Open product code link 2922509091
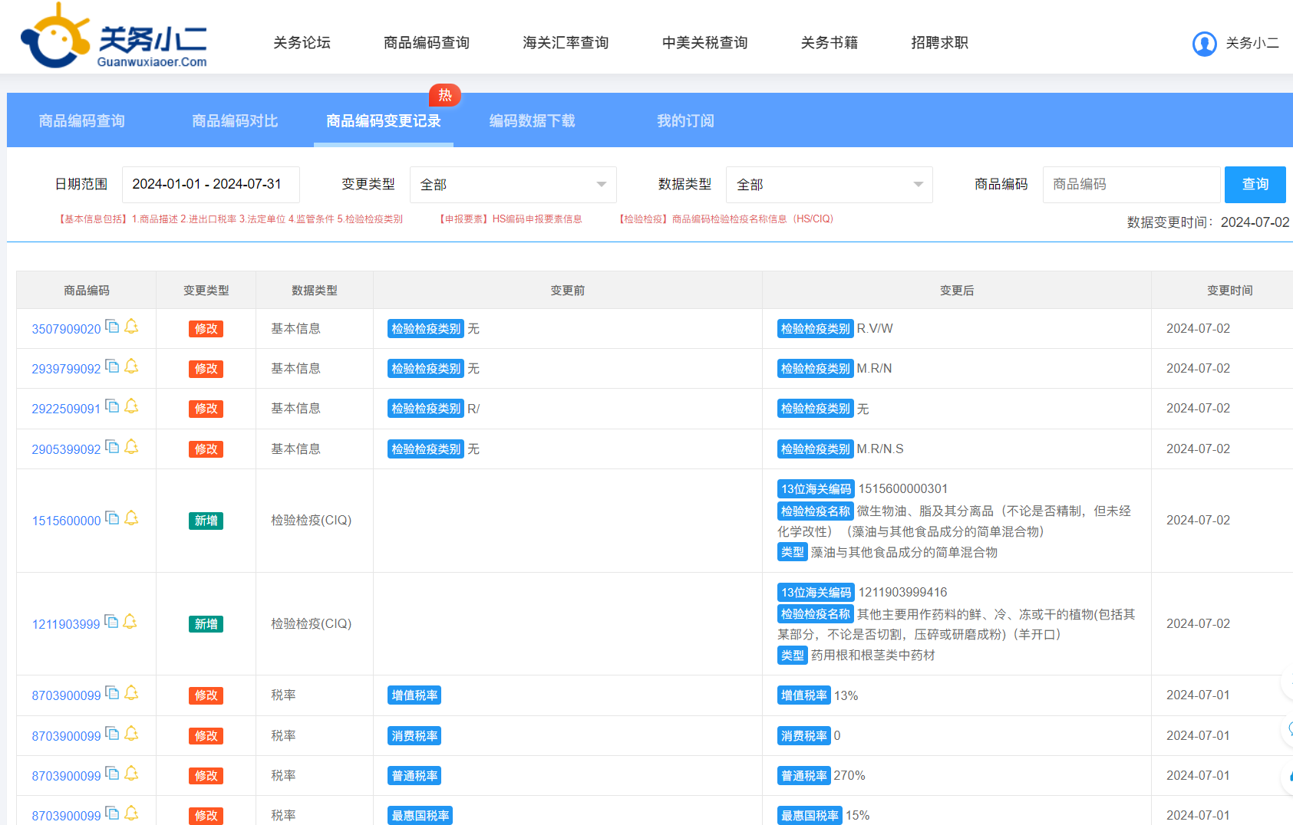Viewport: 1293px width, 825px height. (x=66, y=409)
